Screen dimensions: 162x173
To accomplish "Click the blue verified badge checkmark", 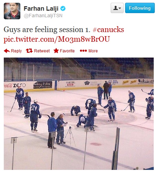I will click(x=63, y=9).
